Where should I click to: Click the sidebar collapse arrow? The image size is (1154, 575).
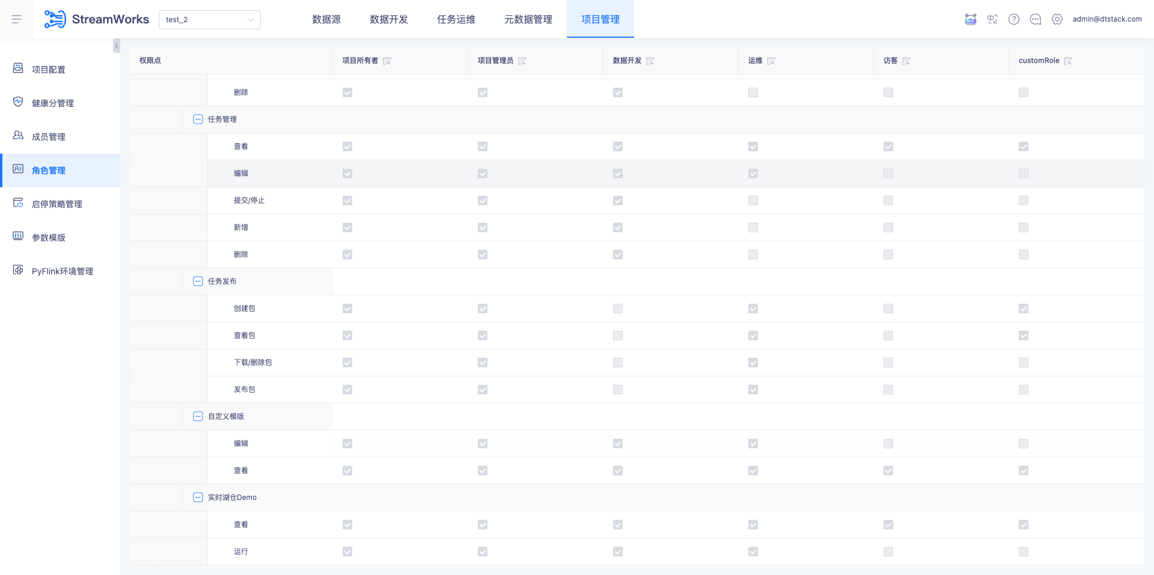pos(116,46)
